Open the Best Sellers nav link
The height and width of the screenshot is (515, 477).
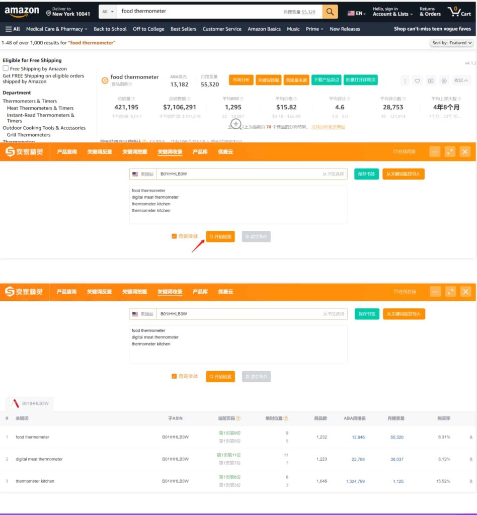(x=183, y=29)
